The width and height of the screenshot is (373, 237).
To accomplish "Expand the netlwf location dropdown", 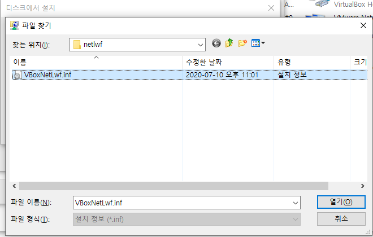I will tap(200, 45).
